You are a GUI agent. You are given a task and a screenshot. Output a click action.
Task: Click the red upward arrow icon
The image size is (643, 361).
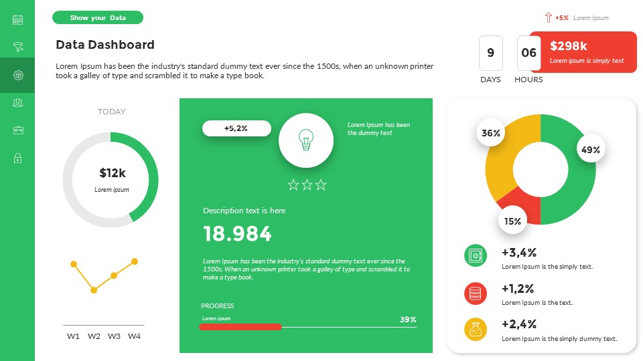click(x=548, y=18)
